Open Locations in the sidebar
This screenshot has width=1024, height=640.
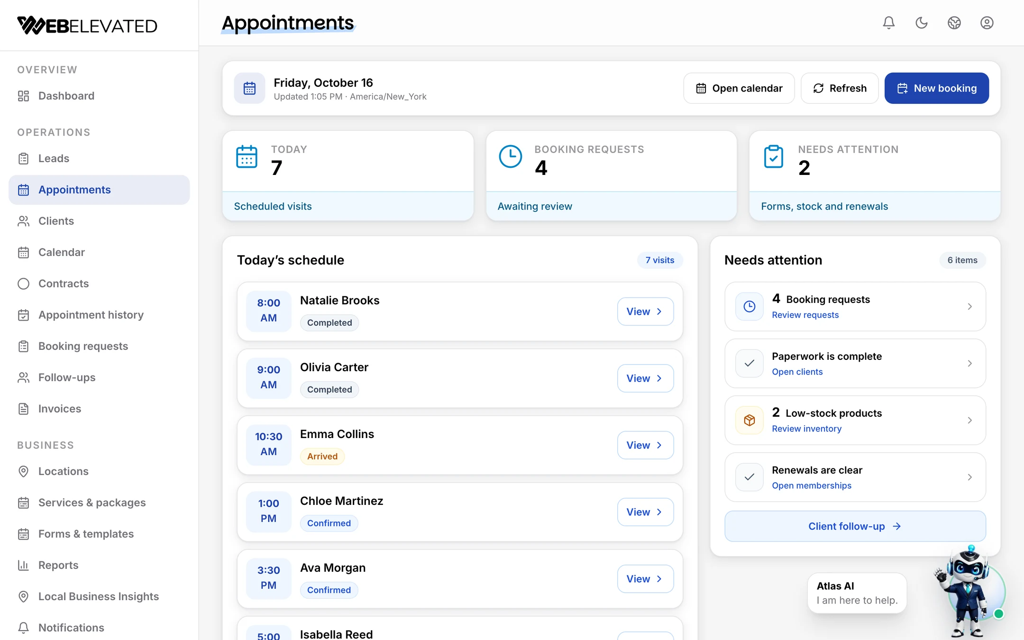tap(99, 471)
